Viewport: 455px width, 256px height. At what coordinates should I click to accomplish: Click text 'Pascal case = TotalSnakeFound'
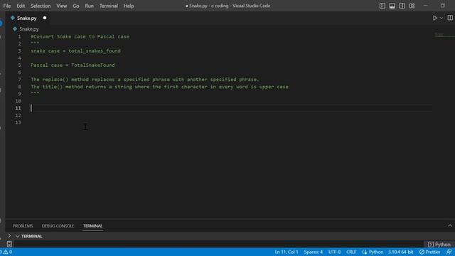click(x=73, y=65)
